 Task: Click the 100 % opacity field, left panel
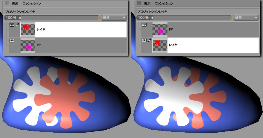click(13, 18)
